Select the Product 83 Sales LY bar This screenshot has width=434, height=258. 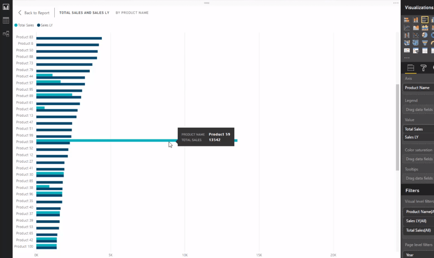tap(69, 38)
